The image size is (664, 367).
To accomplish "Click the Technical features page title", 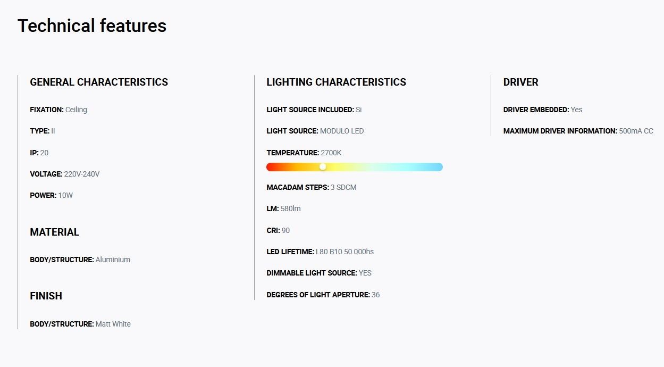I will click(x=92, y=26).
